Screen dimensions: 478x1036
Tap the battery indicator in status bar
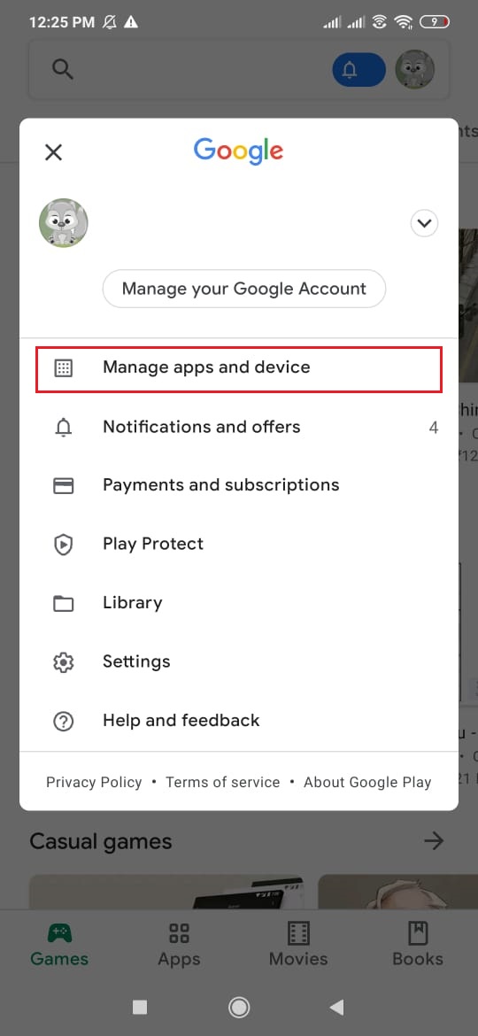pyautogui.click(x=435, y=22)
